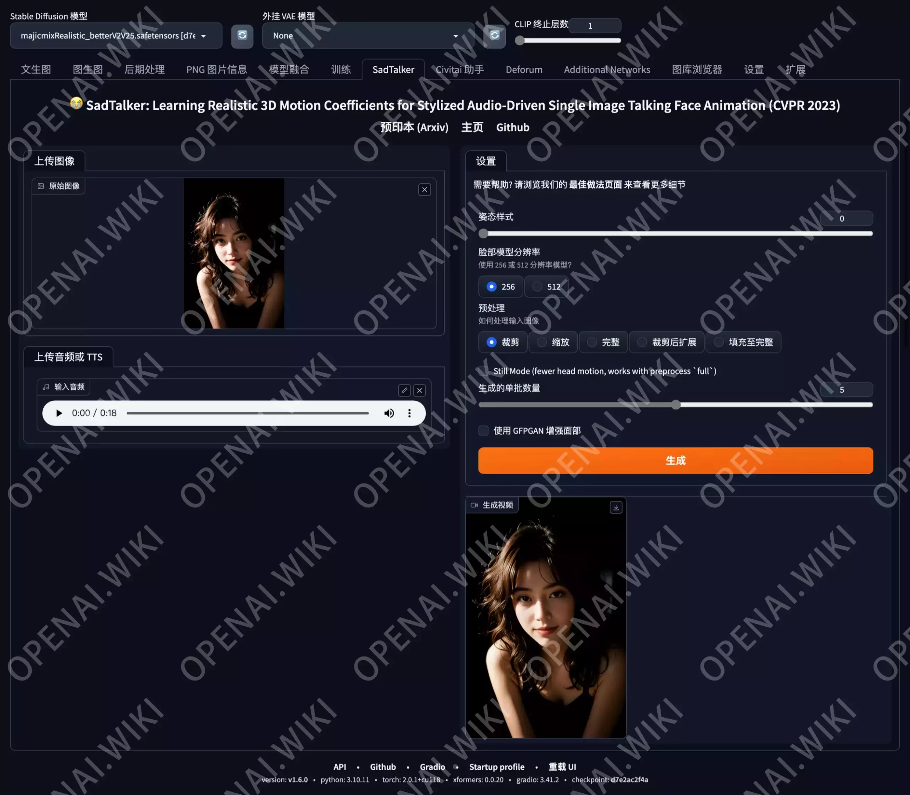Screen dimensions: 910x795
Task: Adjust the 生成的单批数量 slider
Action: pyautogui.click(x=675, y=405)
